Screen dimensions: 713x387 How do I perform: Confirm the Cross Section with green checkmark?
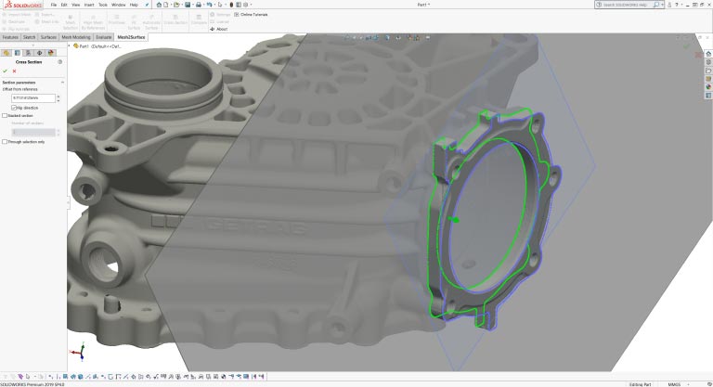coord(6,71)
